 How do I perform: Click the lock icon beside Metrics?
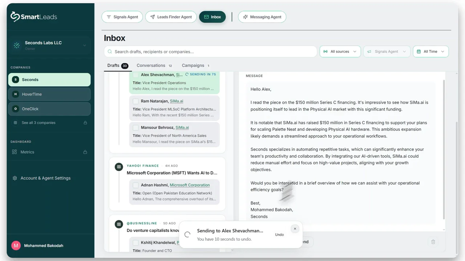click(85, 152)
